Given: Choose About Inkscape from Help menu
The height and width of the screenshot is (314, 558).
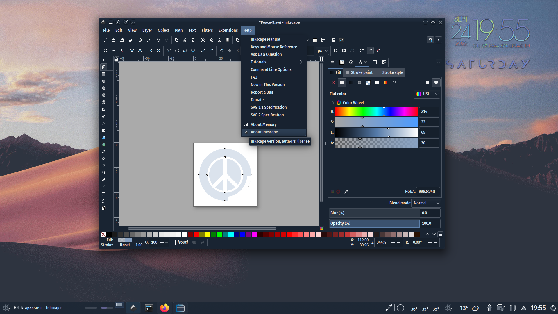Looking at the screenshot, I should 274,132.
